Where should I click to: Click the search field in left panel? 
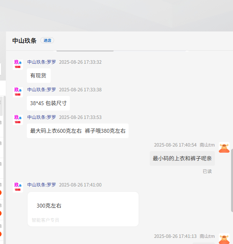(x=1, y=69)
